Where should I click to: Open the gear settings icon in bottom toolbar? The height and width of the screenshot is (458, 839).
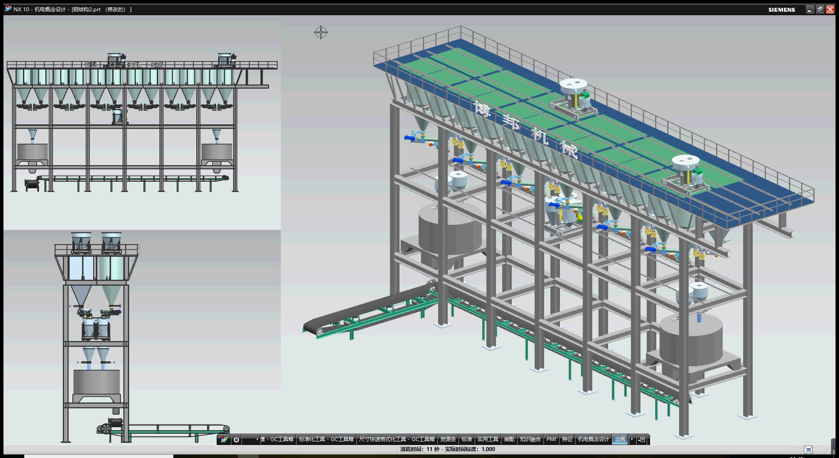pyautogui.click(x=236, y=439)
